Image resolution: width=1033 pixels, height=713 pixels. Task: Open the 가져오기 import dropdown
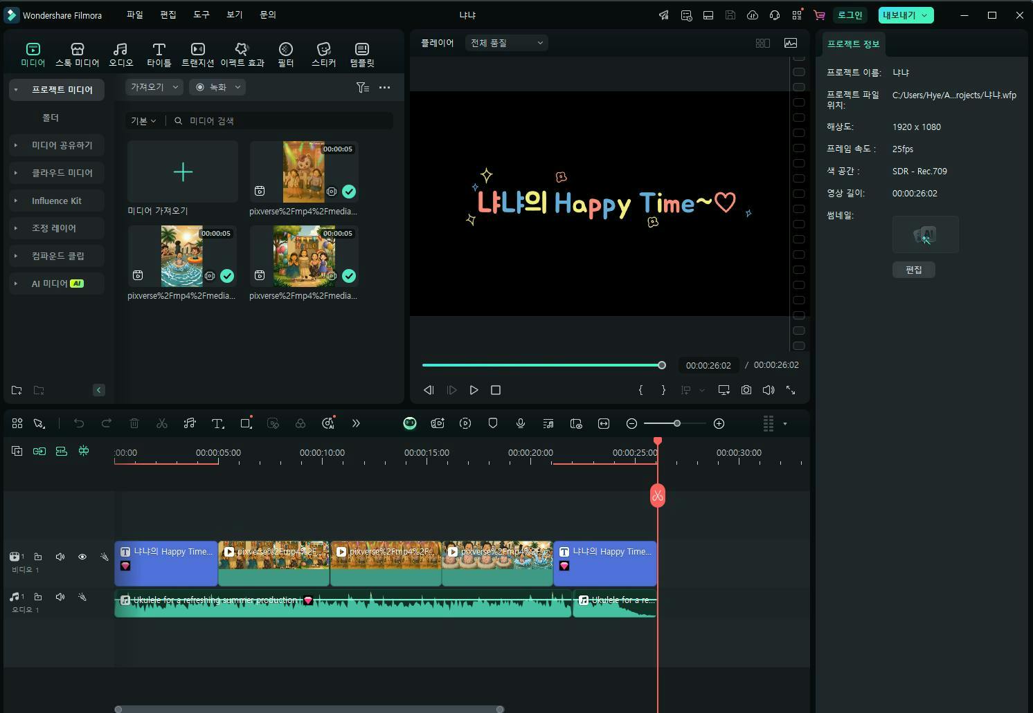click(154, 87)
